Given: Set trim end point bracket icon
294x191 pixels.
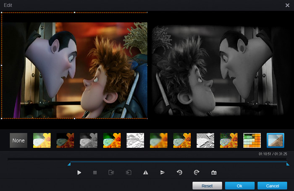Looking at the screenshot, I should pyautogui.click(x=129, y=173).
